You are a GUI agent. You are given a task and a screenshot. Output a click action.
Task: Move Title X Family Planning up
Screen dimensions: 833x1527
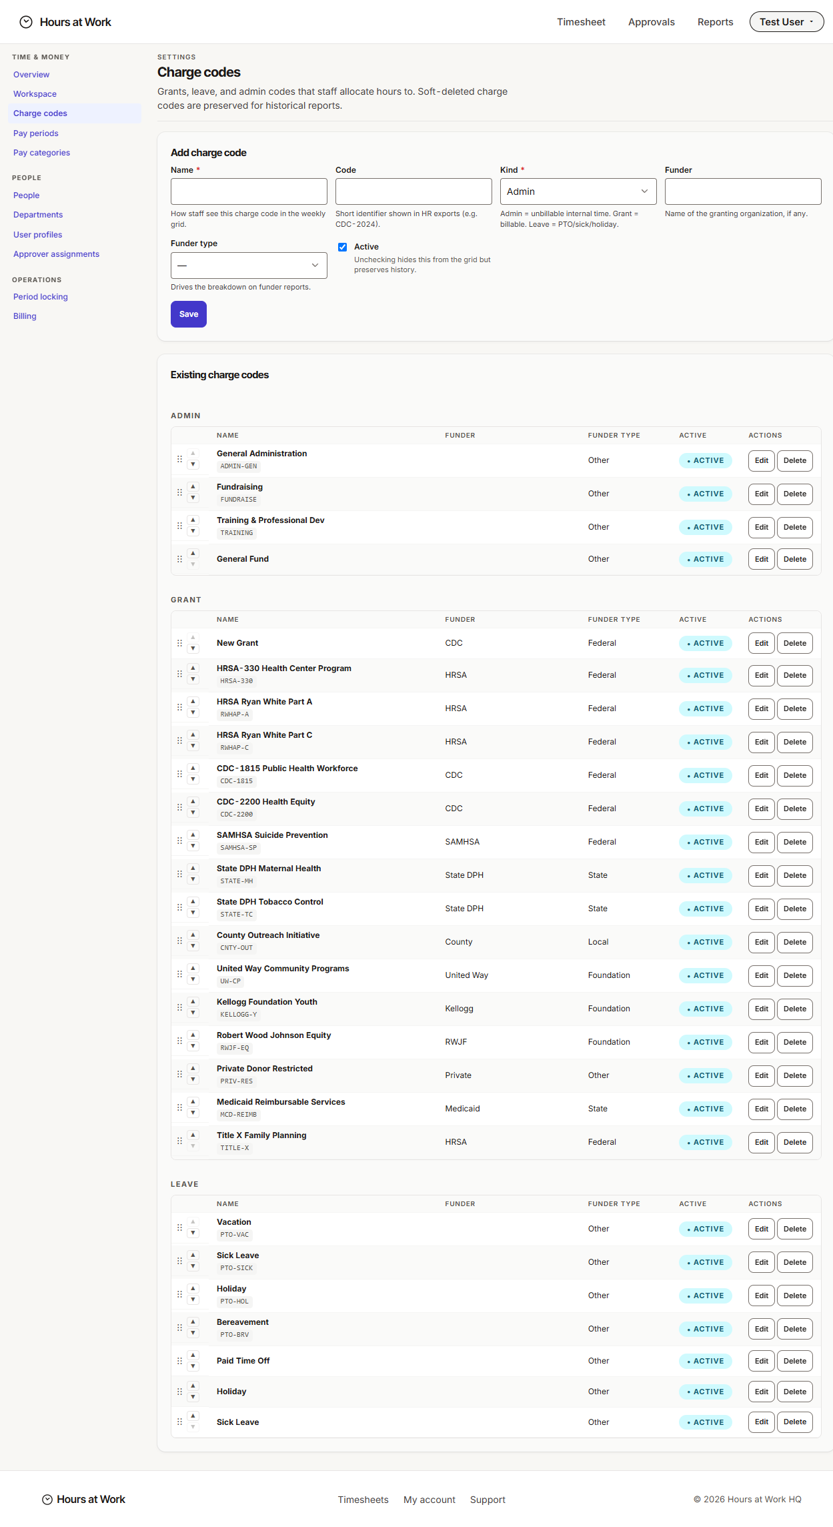point(193,1135)
